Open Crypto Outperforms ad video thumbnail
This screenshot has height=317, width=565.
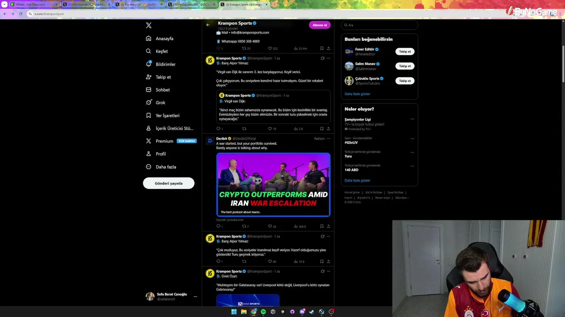(273, 184)
